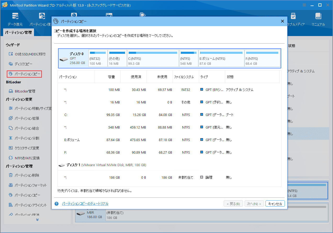333x233 pixels.
Task: Select the E:ボリューム partition row
Action: click(x=169, y=140)
